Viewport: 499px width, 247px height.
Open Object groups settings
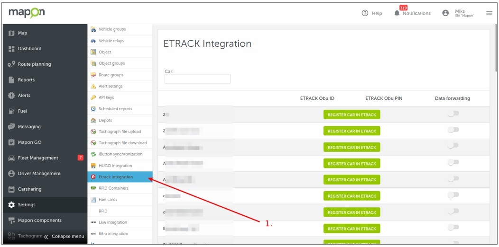[120, 63]
